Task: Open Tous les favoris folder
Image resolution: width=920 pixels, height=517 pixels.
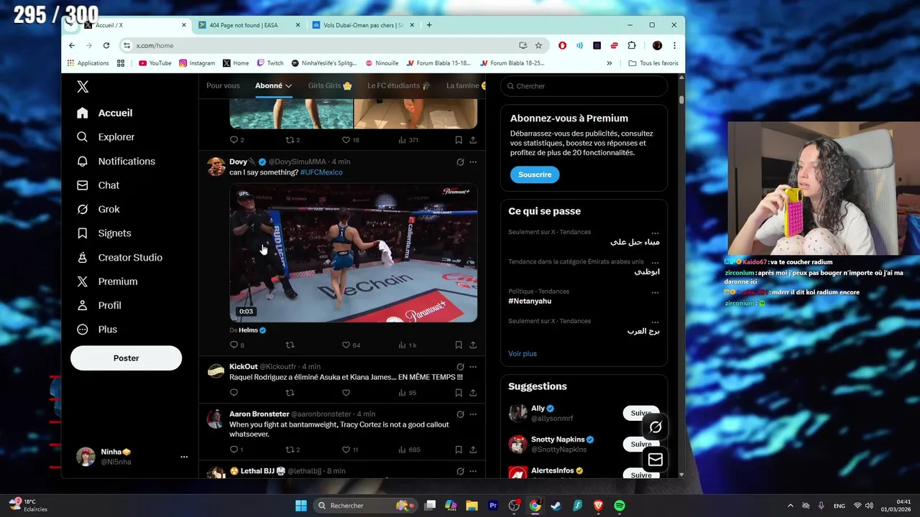Action: [653, 63]
